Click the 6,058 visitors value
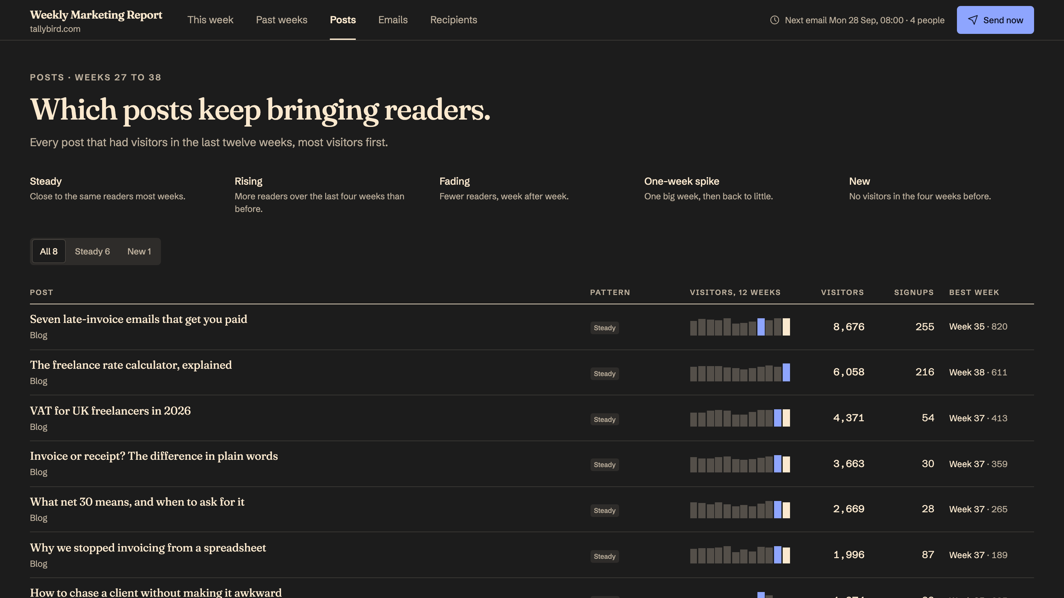This screenshot has height=598, width=1064. [x=849, y=372]
